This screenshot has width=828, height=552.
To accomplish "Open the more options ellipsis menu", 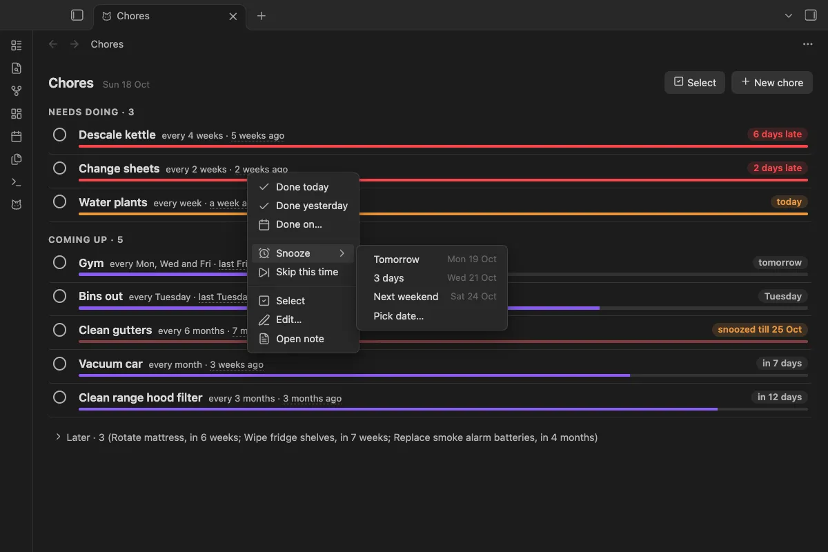I will [808, 44].
